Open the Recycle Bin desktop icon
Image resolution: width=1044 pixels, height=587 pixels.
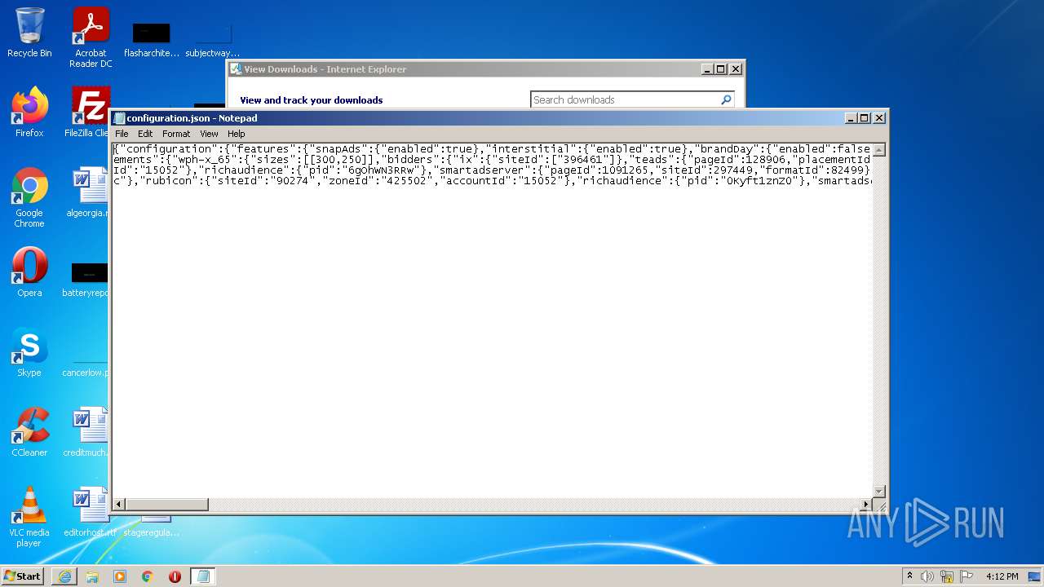tap(29, 33)
